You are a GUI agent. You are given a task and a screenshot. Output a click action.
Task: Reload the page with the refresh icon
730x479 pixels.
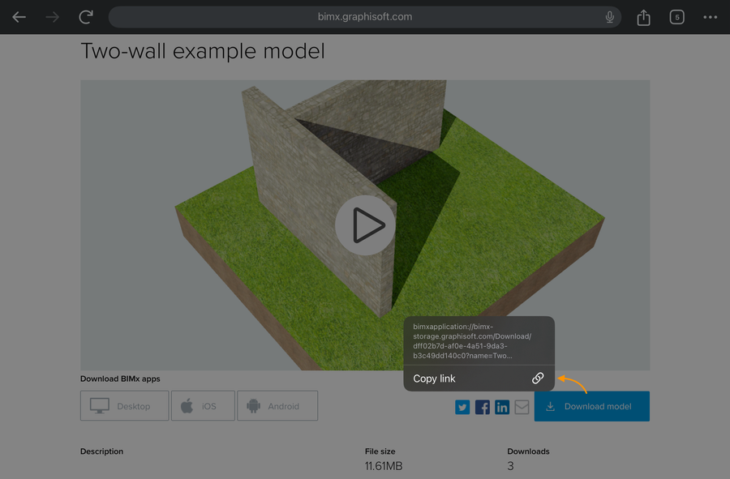pyautogui.click(x=86, y=17)
